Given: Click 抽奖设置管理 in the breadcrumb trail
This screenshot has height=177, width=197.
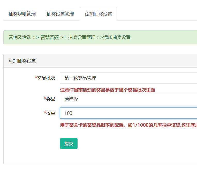Looking at the screenshot, I should pyautogui.click(x=82, y=37).
